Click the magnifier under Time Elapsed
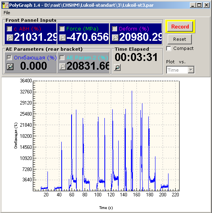This screenshot has width=212, height=213. coord(117,68)
